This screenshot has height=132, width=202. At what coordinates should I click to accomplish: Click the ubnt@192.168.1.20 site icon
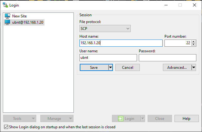[8, 22]
